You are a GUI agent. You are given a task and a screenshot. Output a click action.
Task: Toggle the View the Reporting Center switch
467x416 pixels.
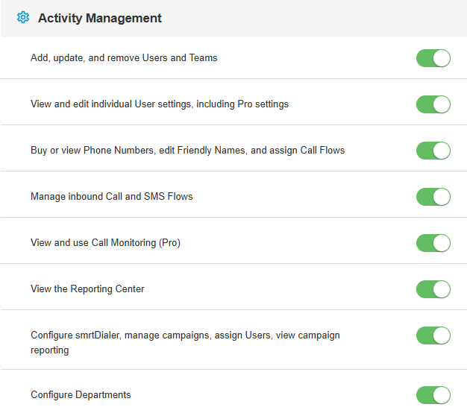click(x=433, y=289)
